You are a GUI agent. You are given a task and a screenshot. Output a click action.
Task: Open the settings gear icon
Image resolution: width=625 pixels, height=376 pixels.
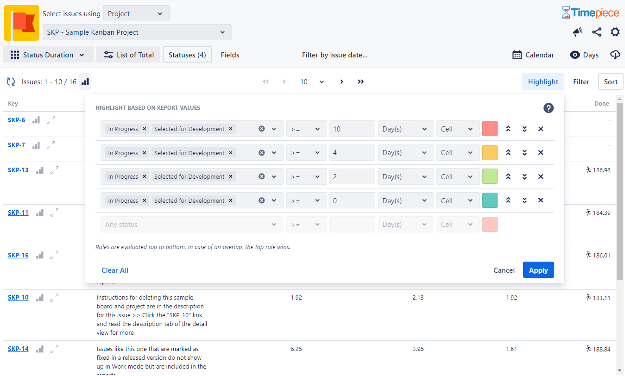tap(615, 32)
